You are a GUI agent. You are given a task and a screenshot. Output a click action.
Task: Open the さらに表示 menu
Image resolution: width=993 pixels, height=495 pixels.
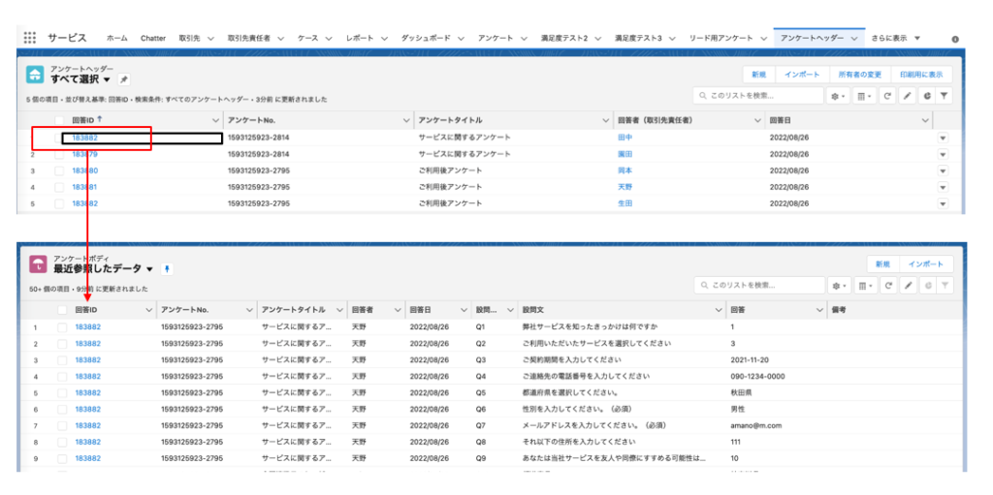tap(895, 39)
